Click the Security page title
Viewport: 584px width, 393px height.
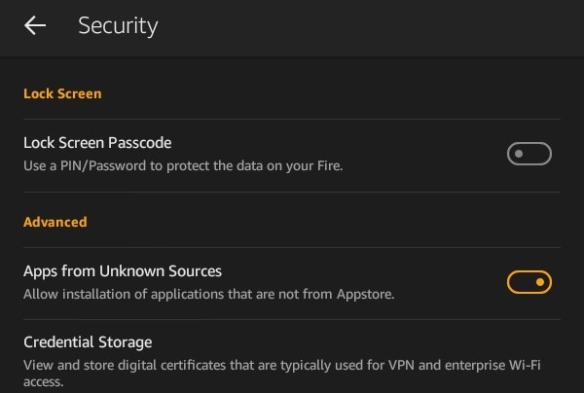(x=118, y=26)
